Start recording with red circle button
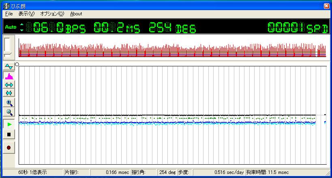Screen dimensions: 332x178 click(x=9, y=148)
